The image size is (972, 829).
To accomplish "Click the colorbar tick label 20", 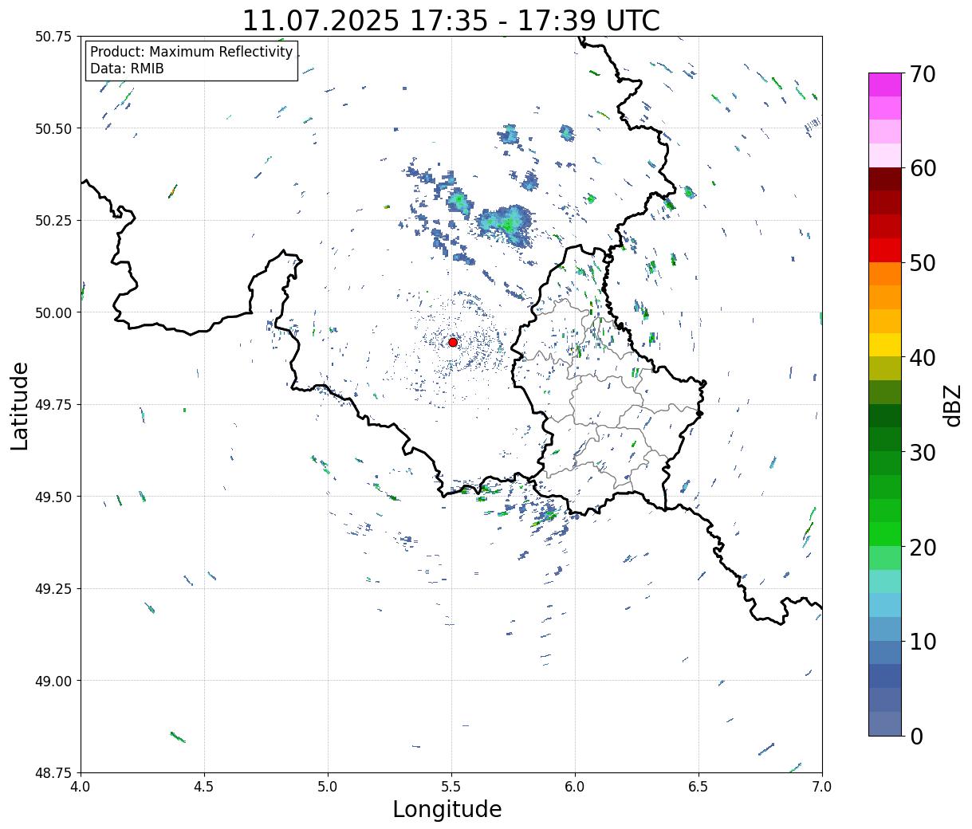I will pos(923,548).
